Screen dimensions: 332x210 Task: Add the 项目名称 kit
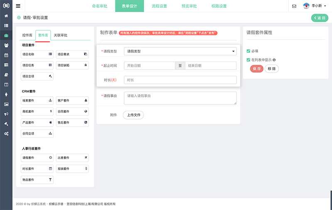click(37, 54)
